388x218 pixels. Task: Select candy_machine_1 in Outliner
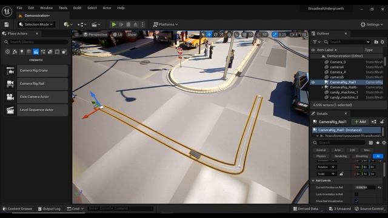344,93
